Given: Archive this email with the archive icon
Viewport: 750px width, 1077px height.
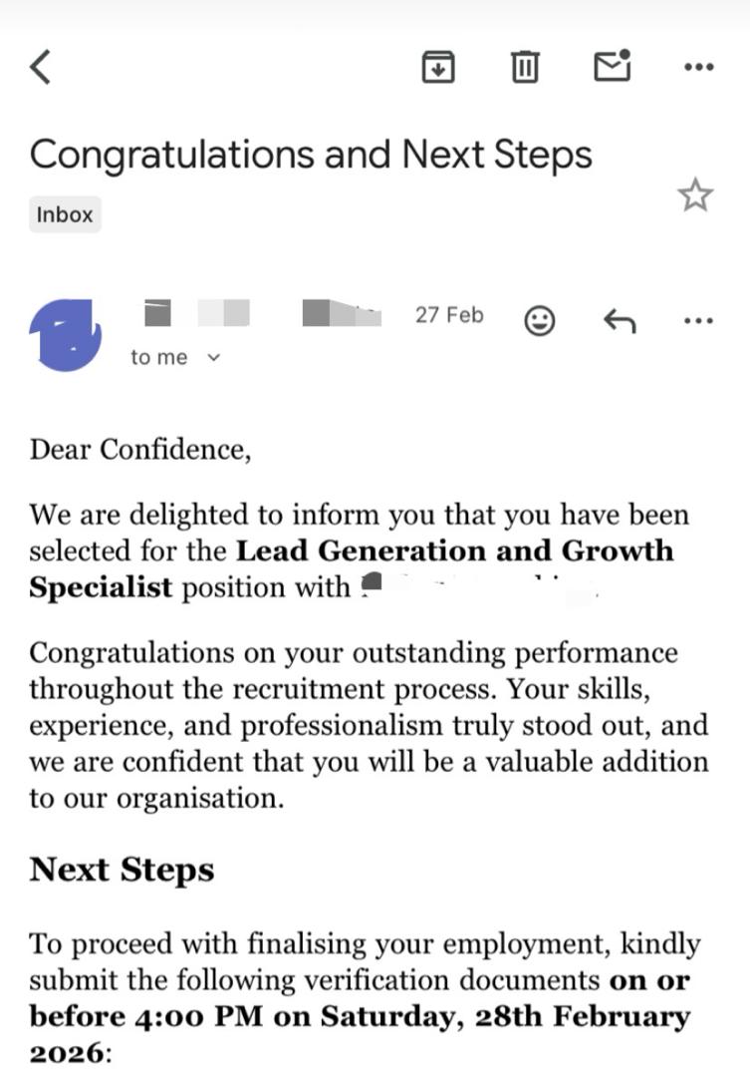Looking at the screenshot, I should click(438, 67).
